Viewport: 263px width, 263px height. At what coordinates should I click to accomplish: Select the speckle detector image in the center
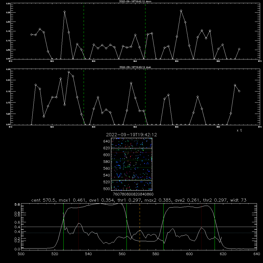point(131,164)
